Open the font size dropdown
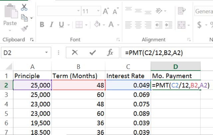Image resolution: width=213 pixels, height=135 pixels. 98,11
